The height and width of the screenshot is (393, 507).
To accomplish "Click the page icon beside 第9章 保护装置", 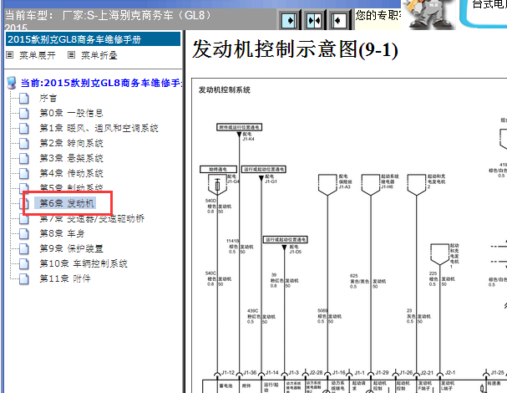I will point(24,248).
